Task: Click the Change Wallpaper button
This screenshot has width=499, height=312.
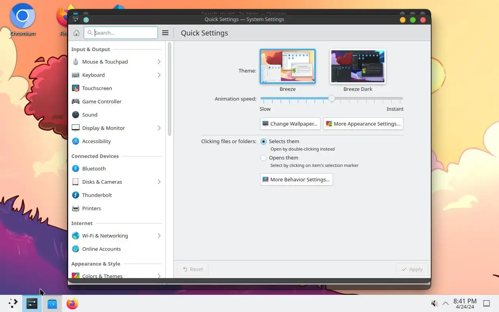Action: (x=290, y=124)
